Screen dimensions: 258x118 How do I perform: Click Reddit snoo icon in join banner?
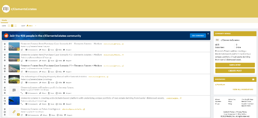coord(6,36)
